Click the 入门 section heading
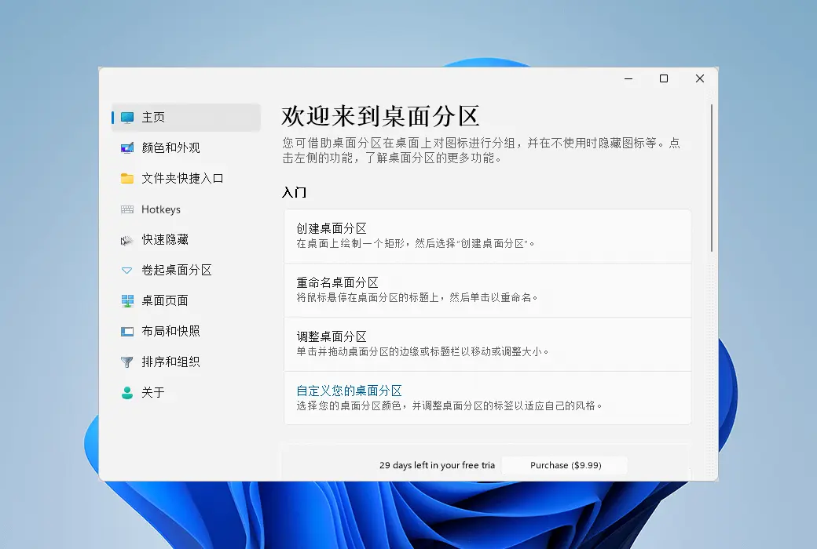This screenshot has height=549, width=817. 294,192
